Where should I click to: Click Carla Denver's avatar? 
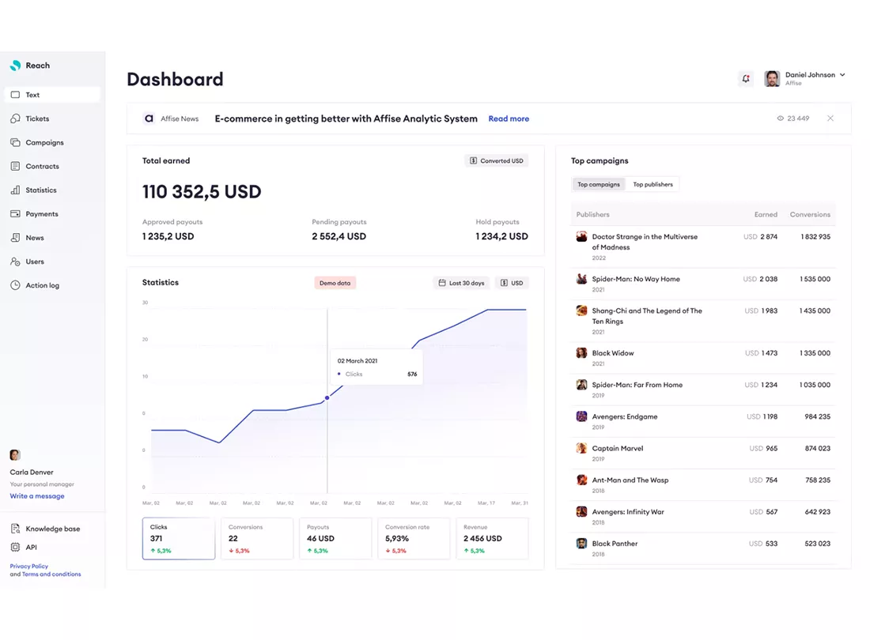tap(15, 455)
